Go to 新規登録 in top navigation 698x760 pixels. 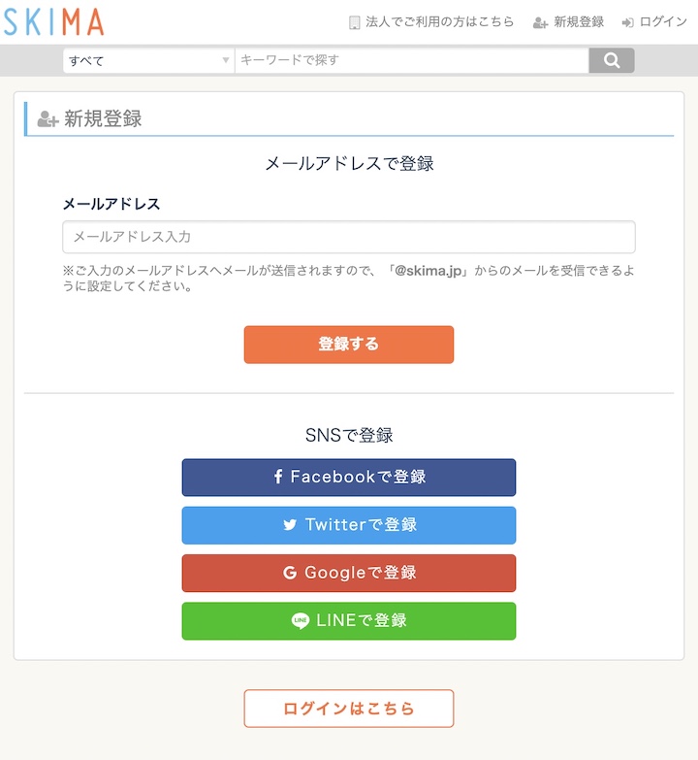pyautogui.click(x=579, y=21)
